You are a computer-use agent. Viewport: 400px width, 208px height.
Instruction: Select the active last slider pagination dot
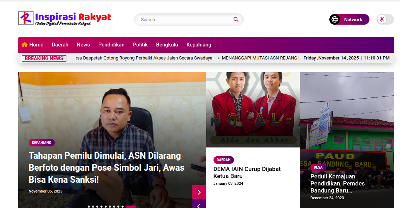pos(131,207)
